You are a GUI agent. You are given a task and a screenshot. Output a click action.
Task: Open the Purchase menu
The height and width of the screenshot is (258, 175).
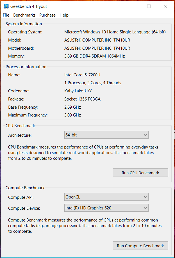click(x=47, y=15)
